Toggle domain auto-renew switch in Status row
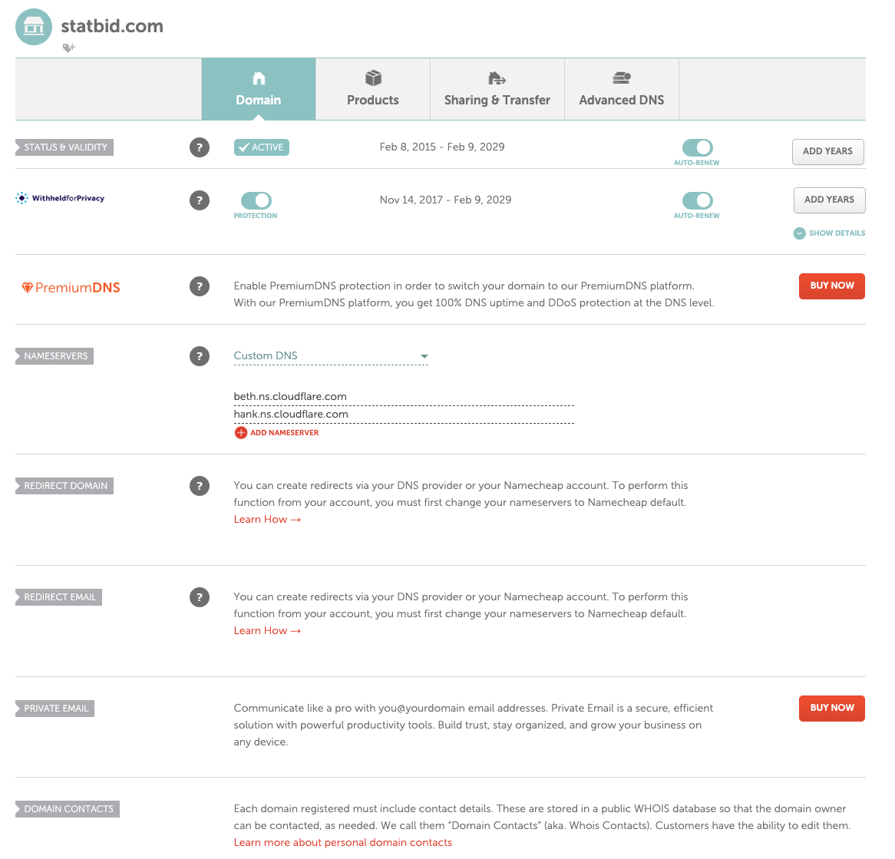This screenshot has width=895, height=859. pos(697,147)
